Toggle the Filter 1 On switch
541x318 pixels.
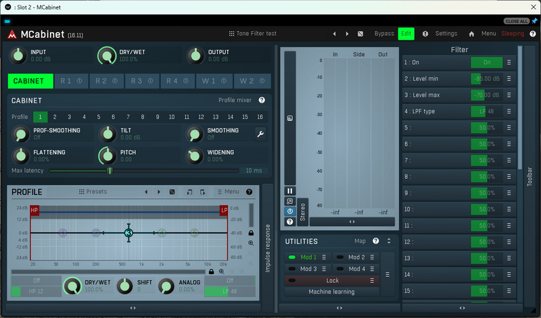(x=486, y=62)
